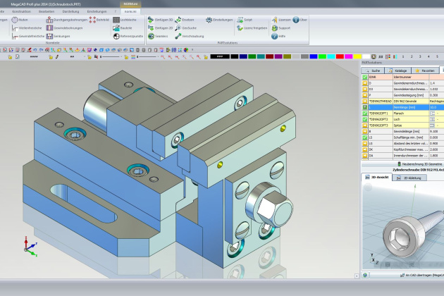Select the Lochbleche tool
The height and width of the screenshot is (296, 444).
(116, 20)
